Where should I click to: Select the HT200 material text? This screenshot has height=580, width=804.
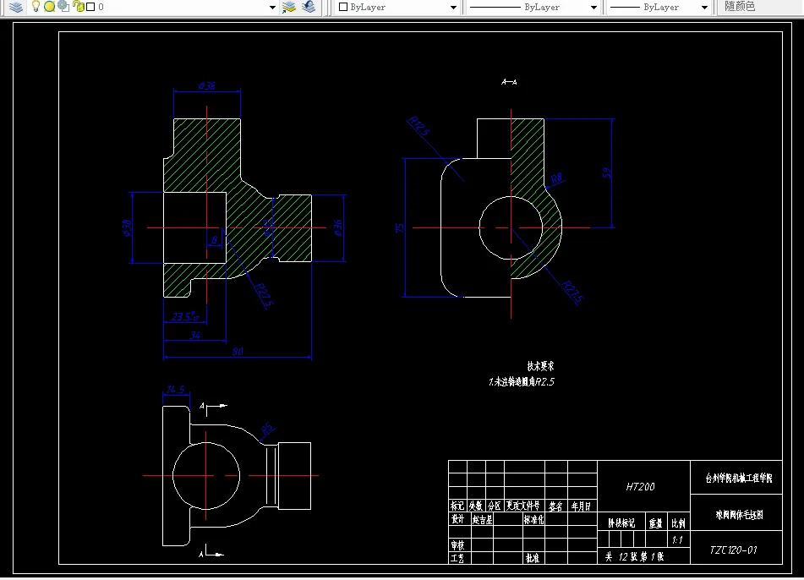641,487
